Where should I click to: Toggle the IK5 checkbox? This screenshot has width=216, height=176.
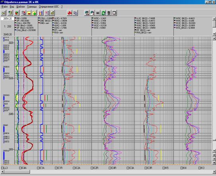click(x=163, y=168)
